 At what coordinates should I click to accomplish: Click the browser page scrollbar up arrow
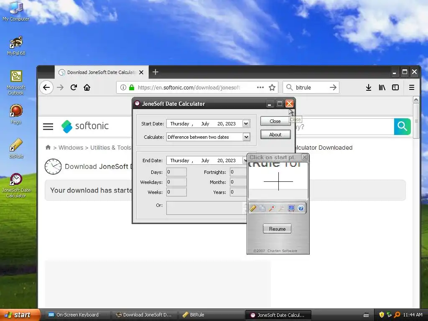tap(416, 99)
